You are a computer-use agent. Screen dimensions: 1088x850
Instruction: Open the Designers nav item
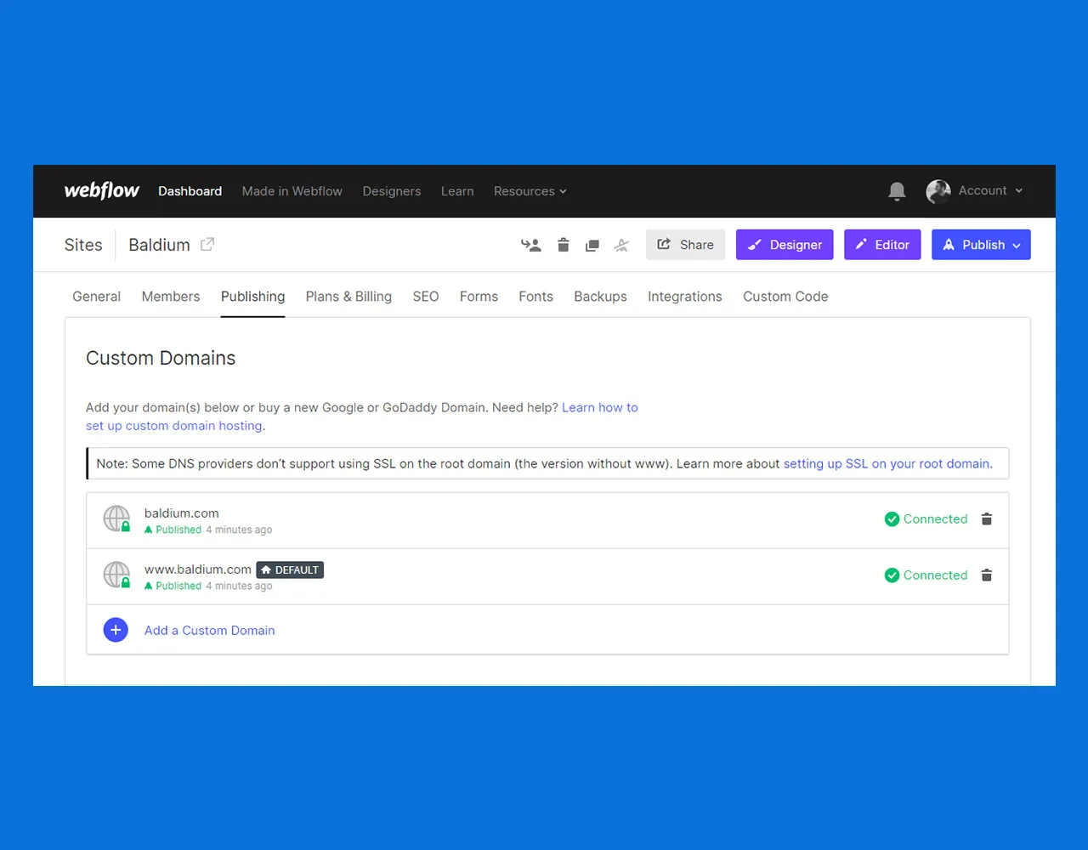391,191
